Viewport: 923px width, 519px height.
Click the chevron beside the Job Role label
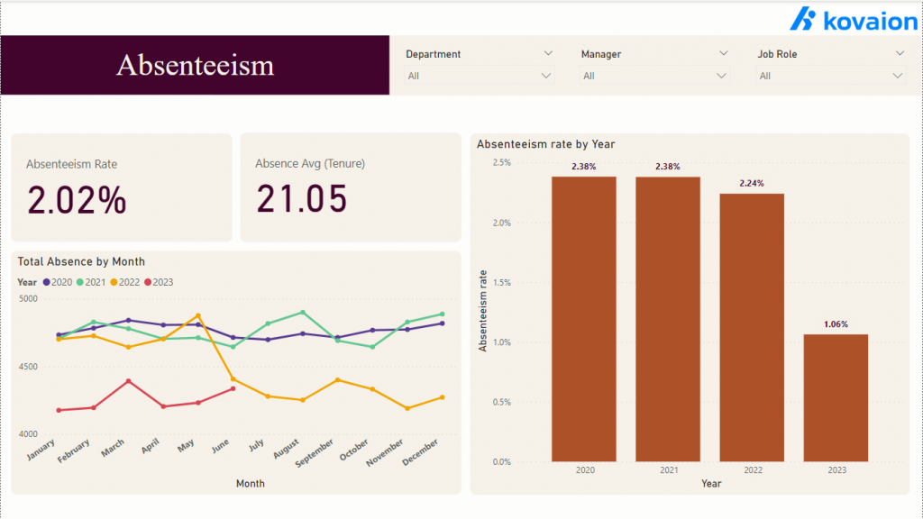[x=899, y=53]
